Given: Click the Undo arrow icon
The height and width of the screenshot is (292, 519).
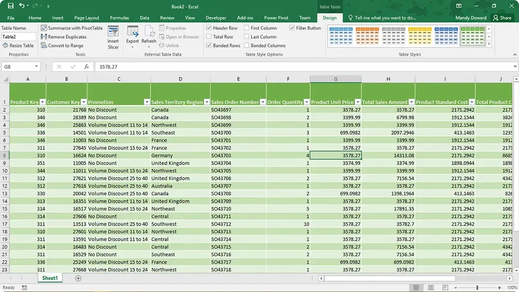Looking at the screenshot, I should click(21, 6).
